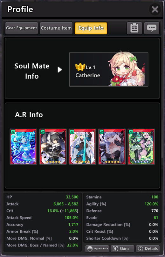
Task: Close the Profile window
Action: click(x=155, y=9)
